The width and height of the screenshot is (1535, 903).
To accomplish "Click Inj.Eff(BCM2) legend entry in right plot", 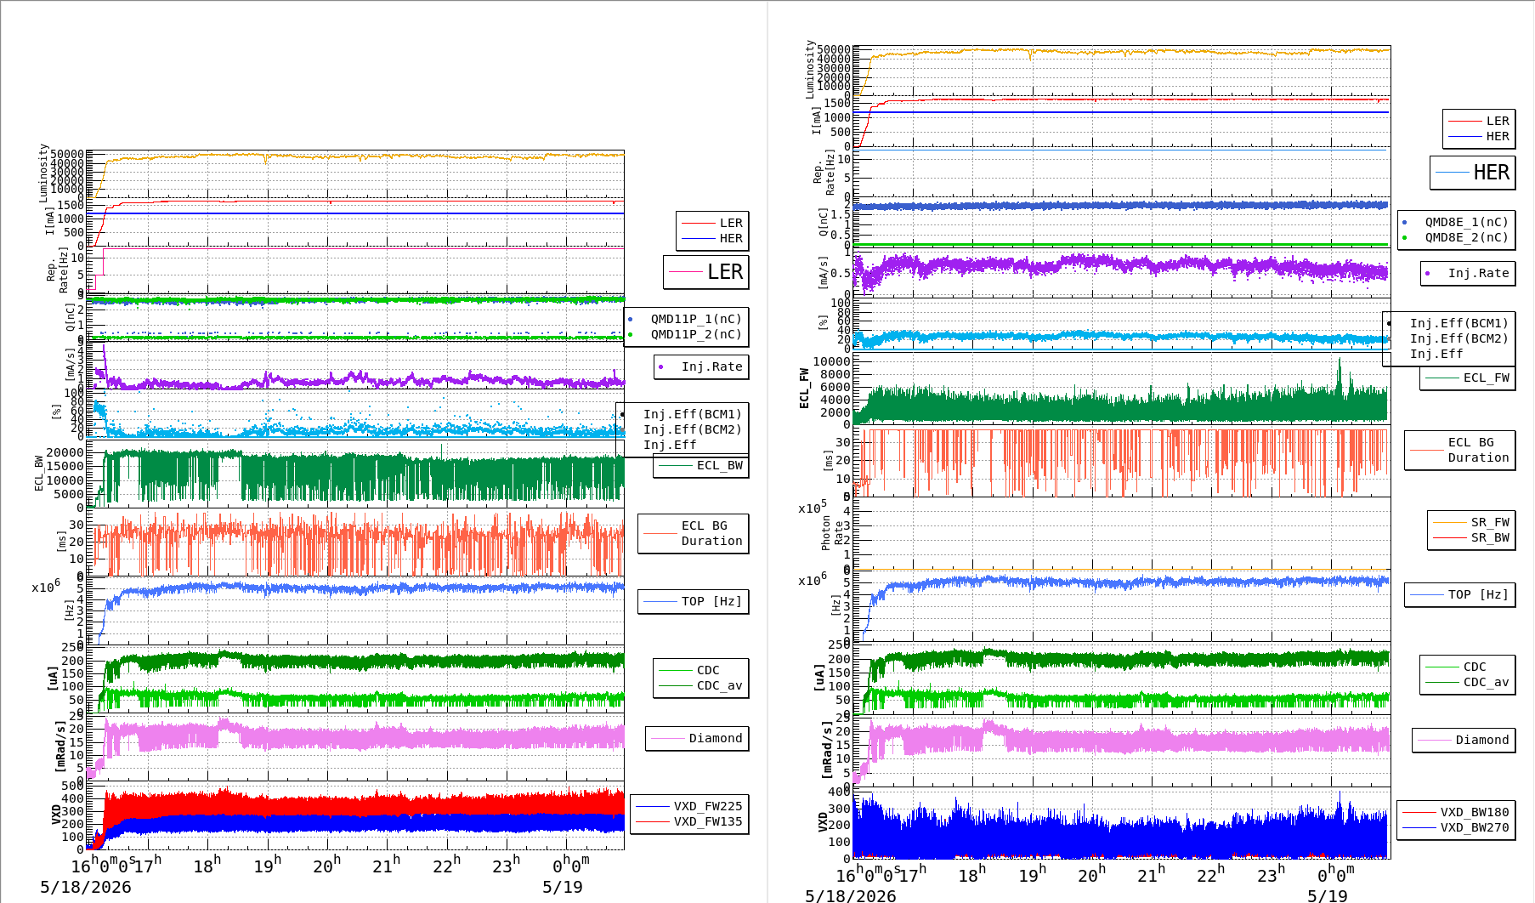I will tap(1459, 338).
